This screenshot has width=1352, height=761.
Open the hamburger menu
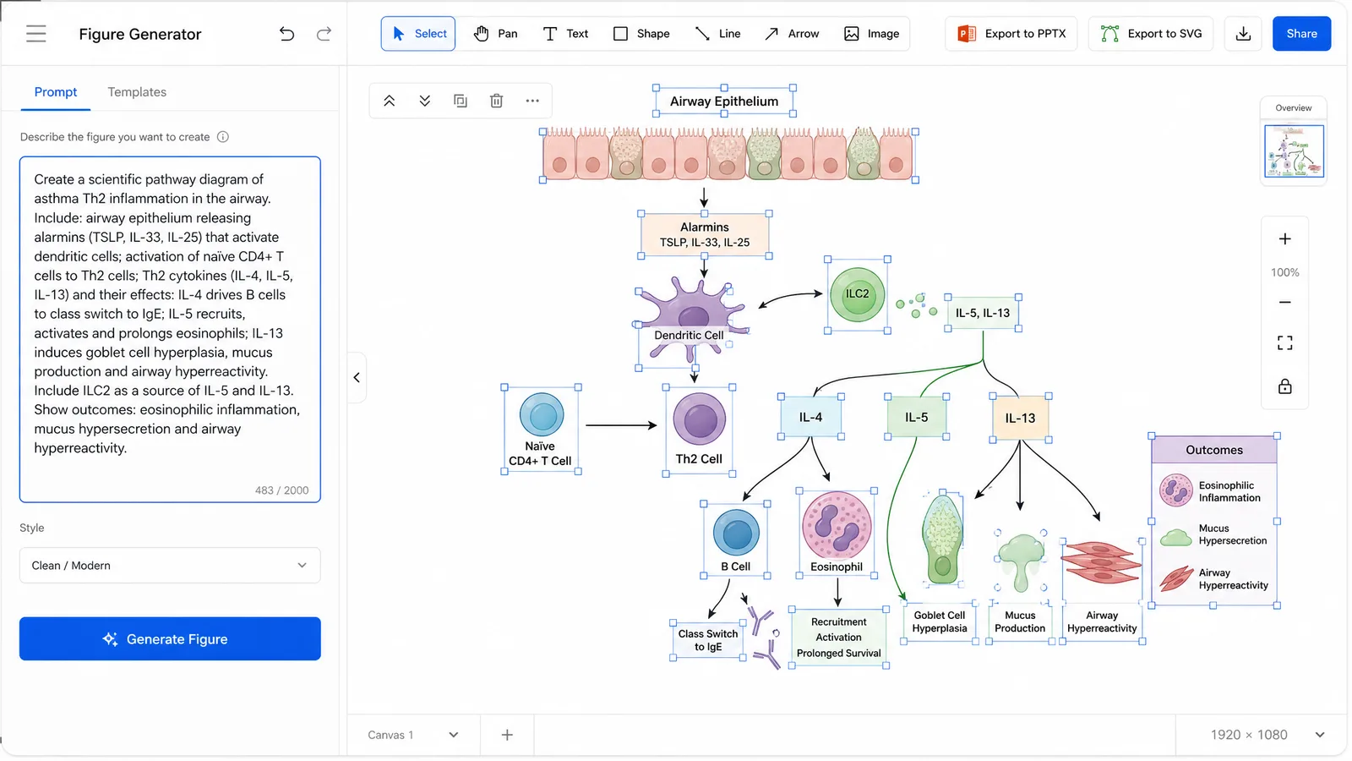(36, 34)
